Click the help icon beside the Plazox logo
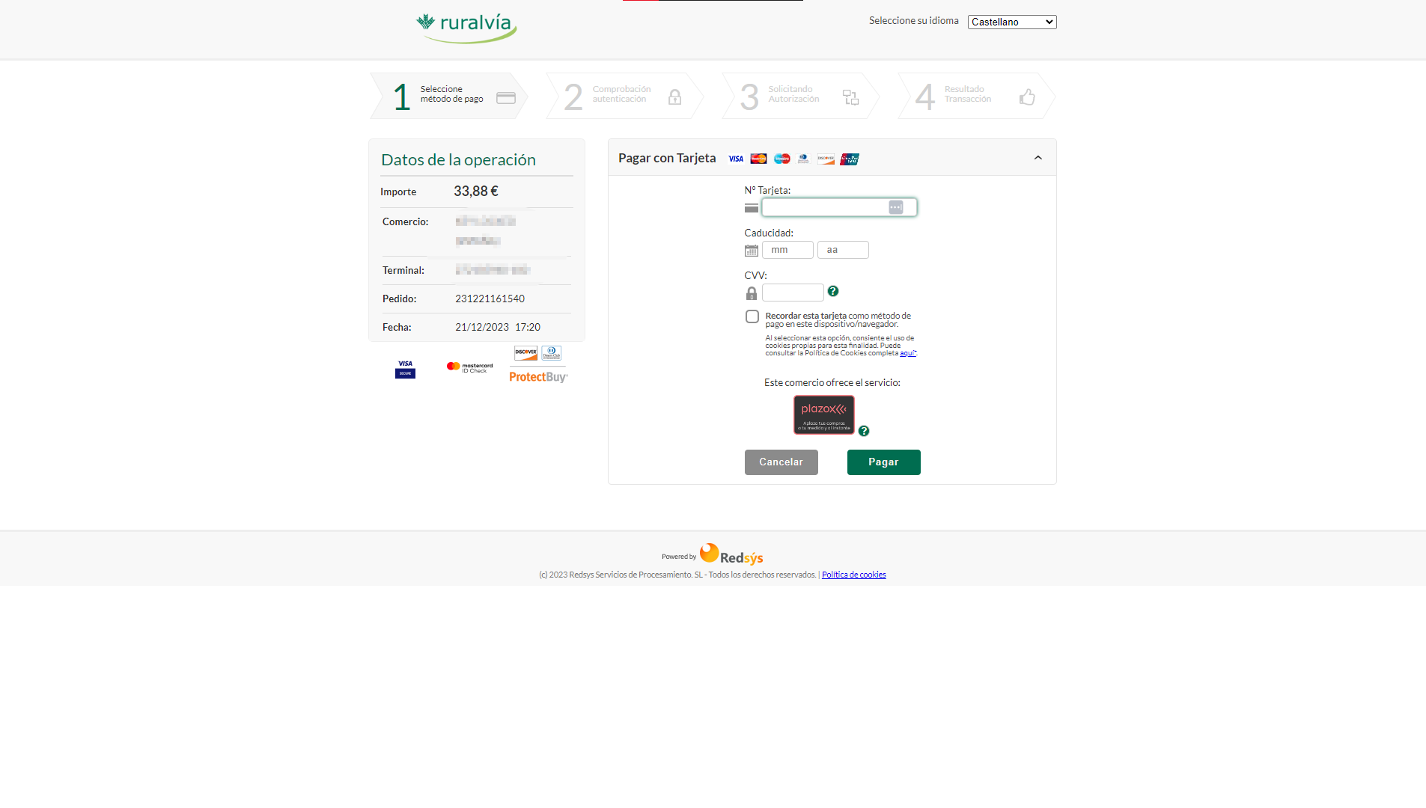 (x=864, y=431)
